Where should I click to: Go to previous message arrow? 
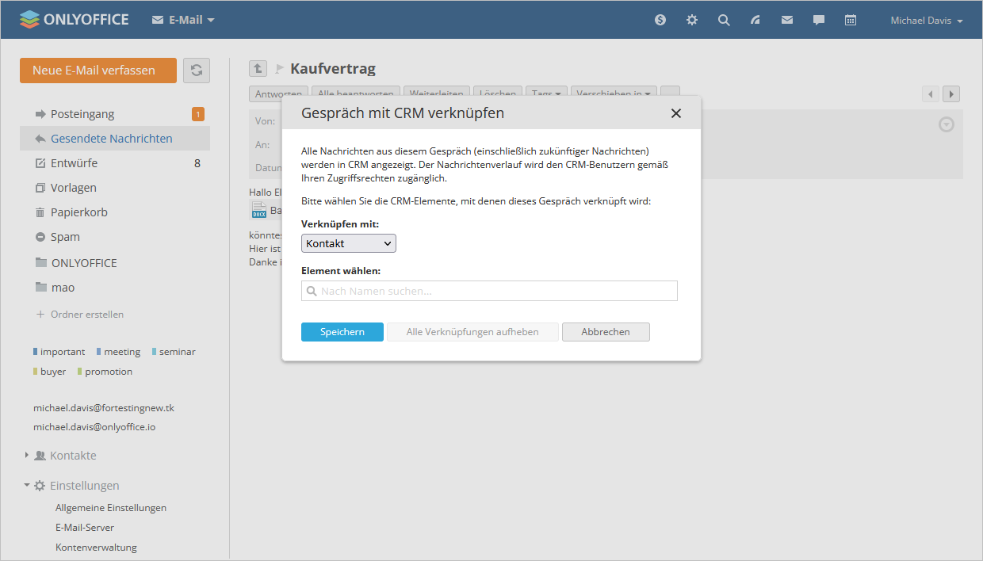pos(931,94)
